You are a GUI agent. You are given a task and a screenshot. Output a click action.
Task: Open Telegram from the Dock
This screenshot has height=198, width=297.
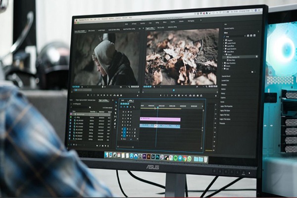tap(180, 158)
